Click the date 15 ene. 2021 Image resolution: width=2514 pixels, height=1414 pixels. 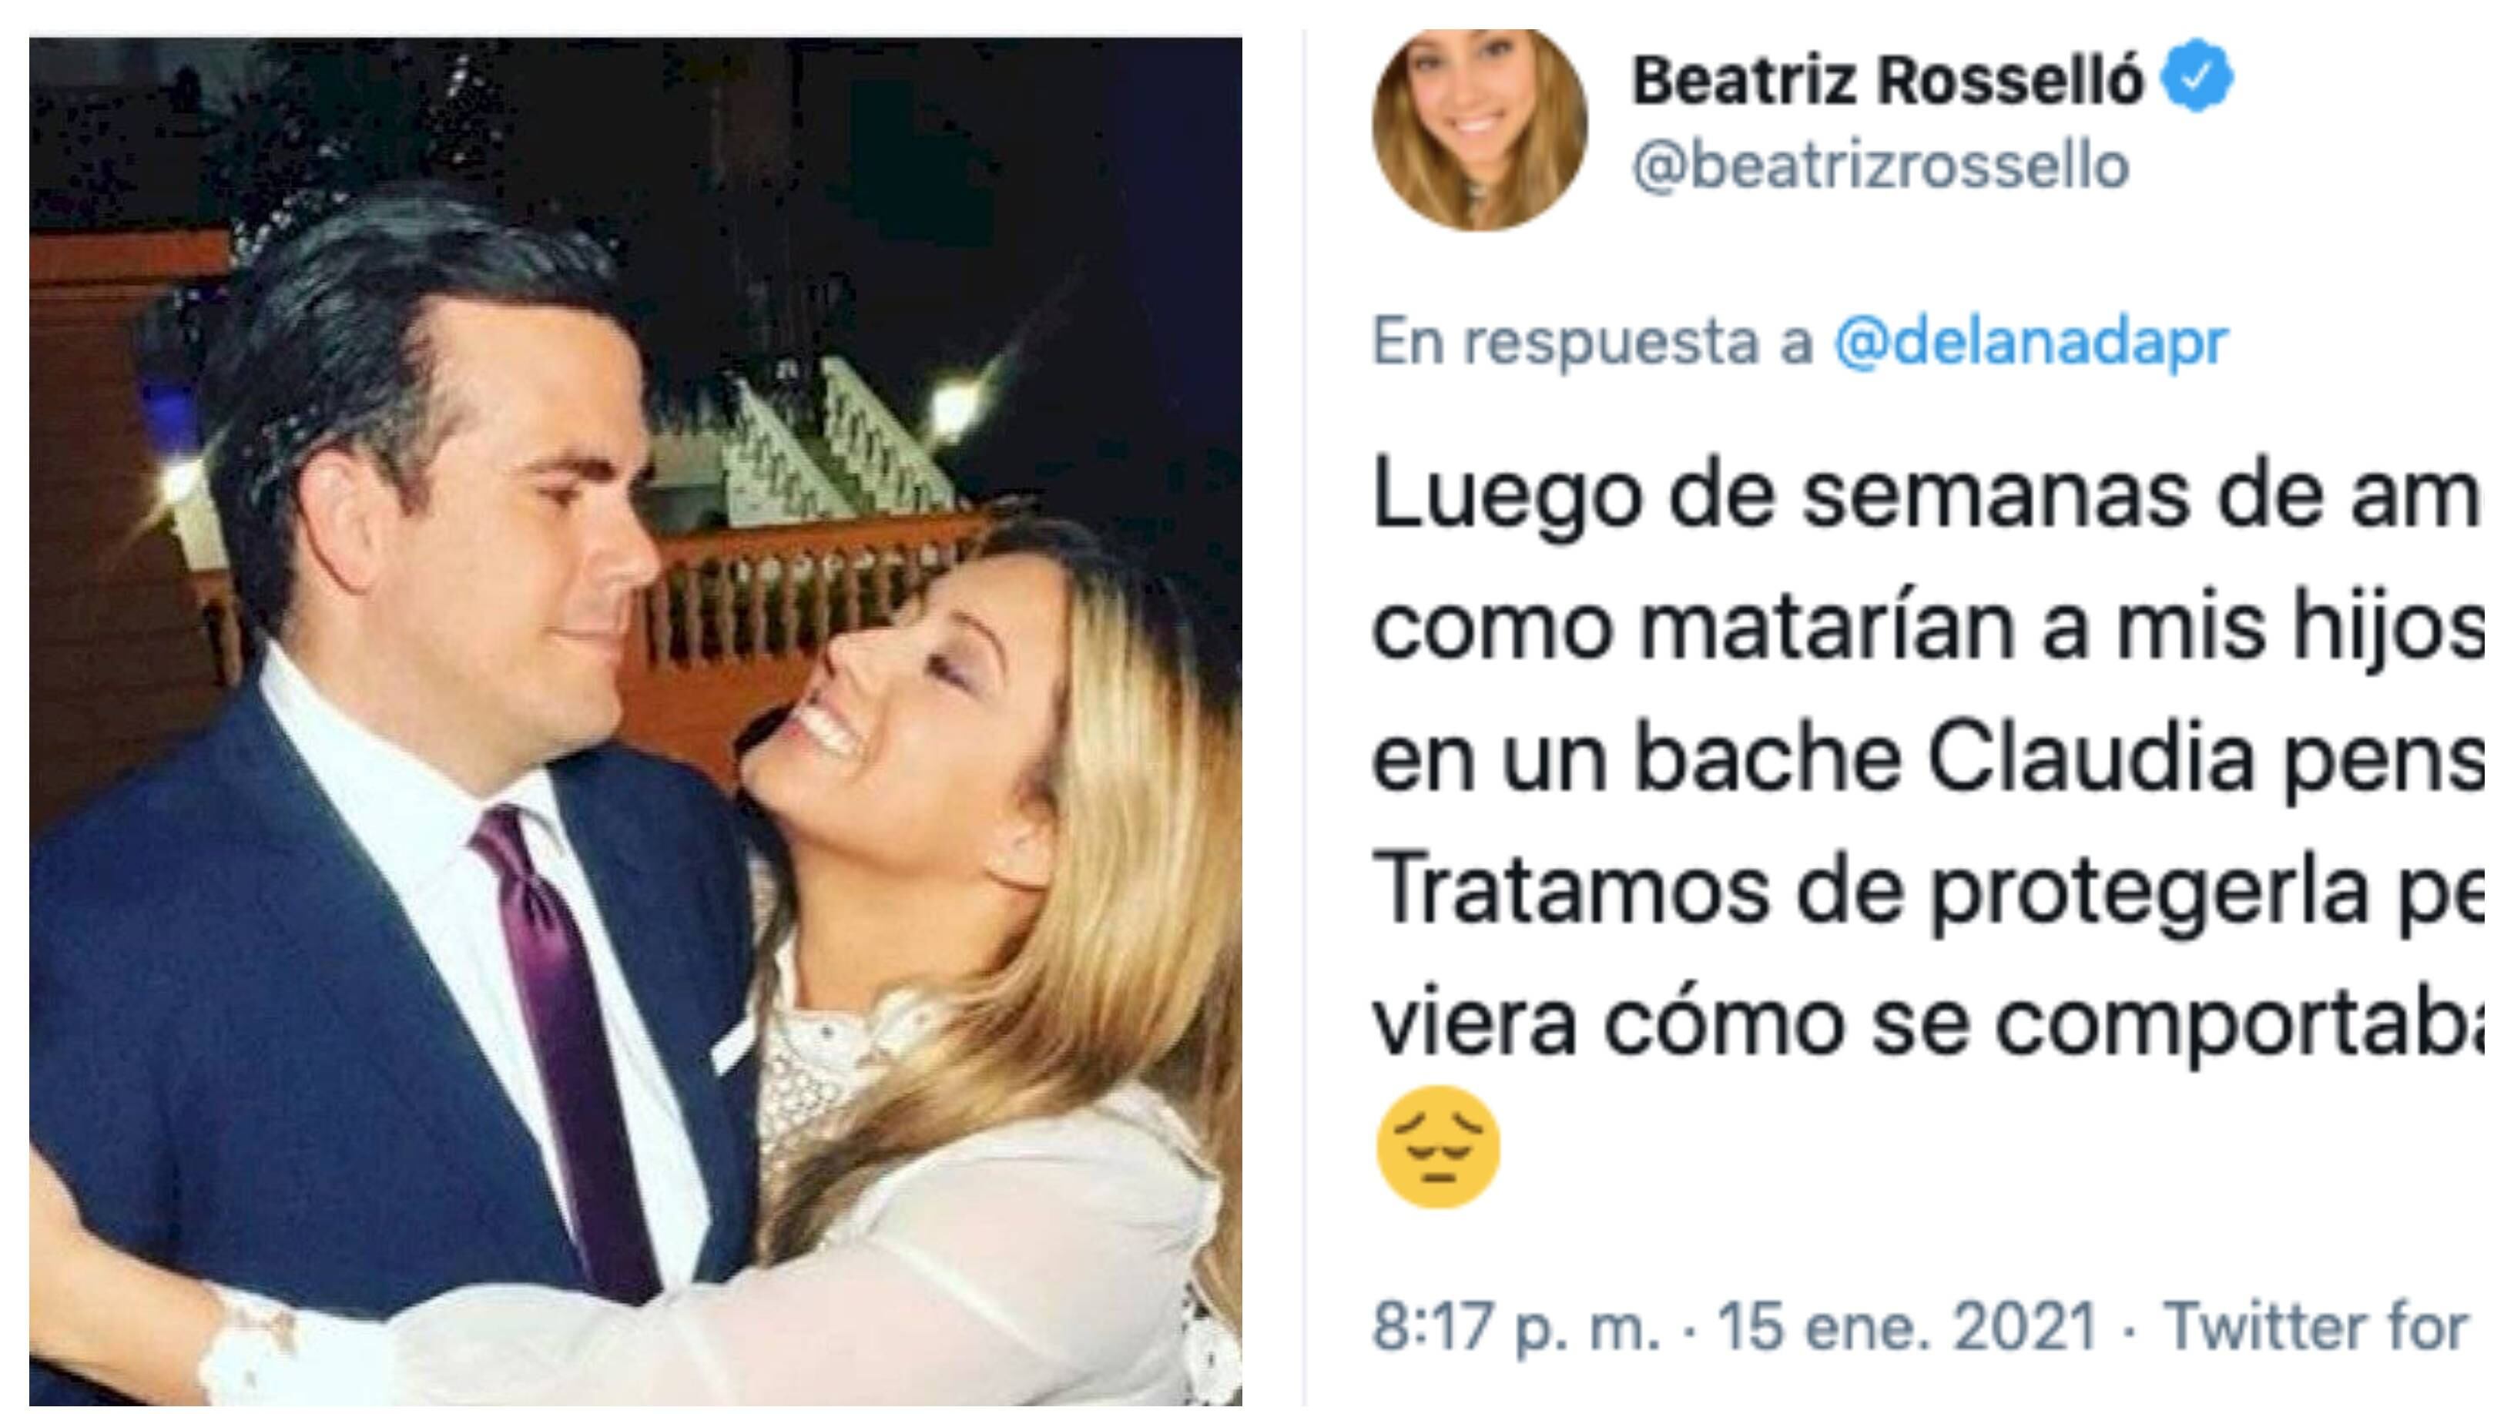pos(1907,1328)
